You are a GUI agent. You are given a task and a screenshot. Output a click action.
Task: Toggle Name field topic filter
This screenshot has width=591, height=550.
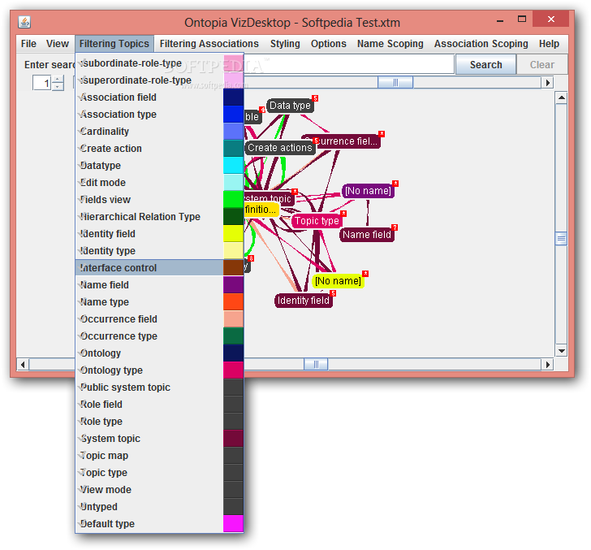click(159, 285)
